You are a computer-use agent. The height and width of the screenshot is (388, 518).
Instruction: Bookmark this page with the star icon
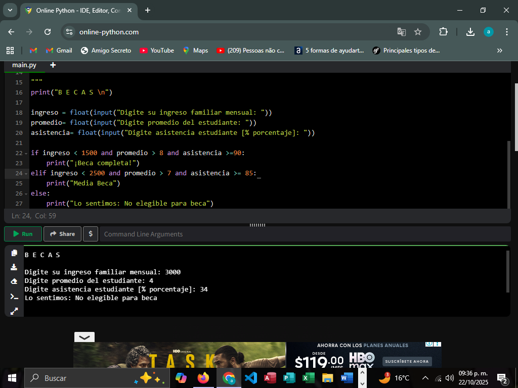pos(418,32)
